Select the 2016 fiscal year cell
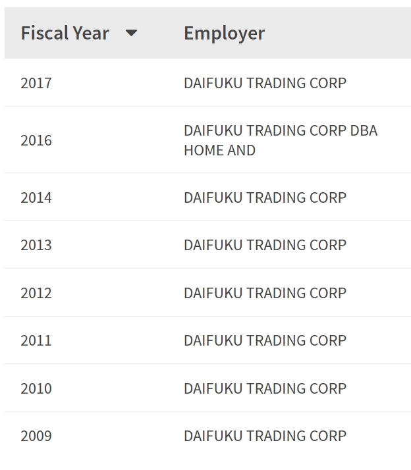 (x=36, y=140)
